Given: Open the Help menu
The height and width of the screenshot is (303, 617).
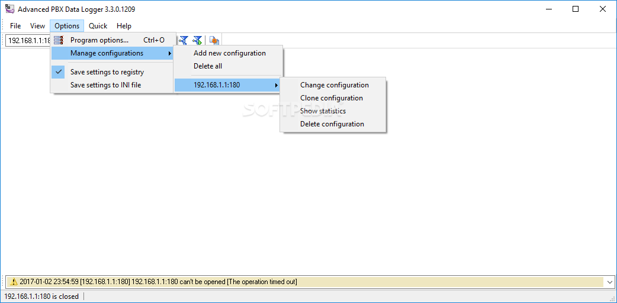Looking at the screenshot, I should 124,26.
